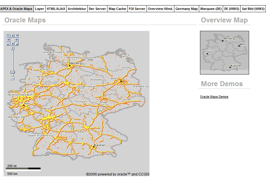Zoom in with the plus icon
Viewport: 266px width, 181px height.
tap(13, 48)
